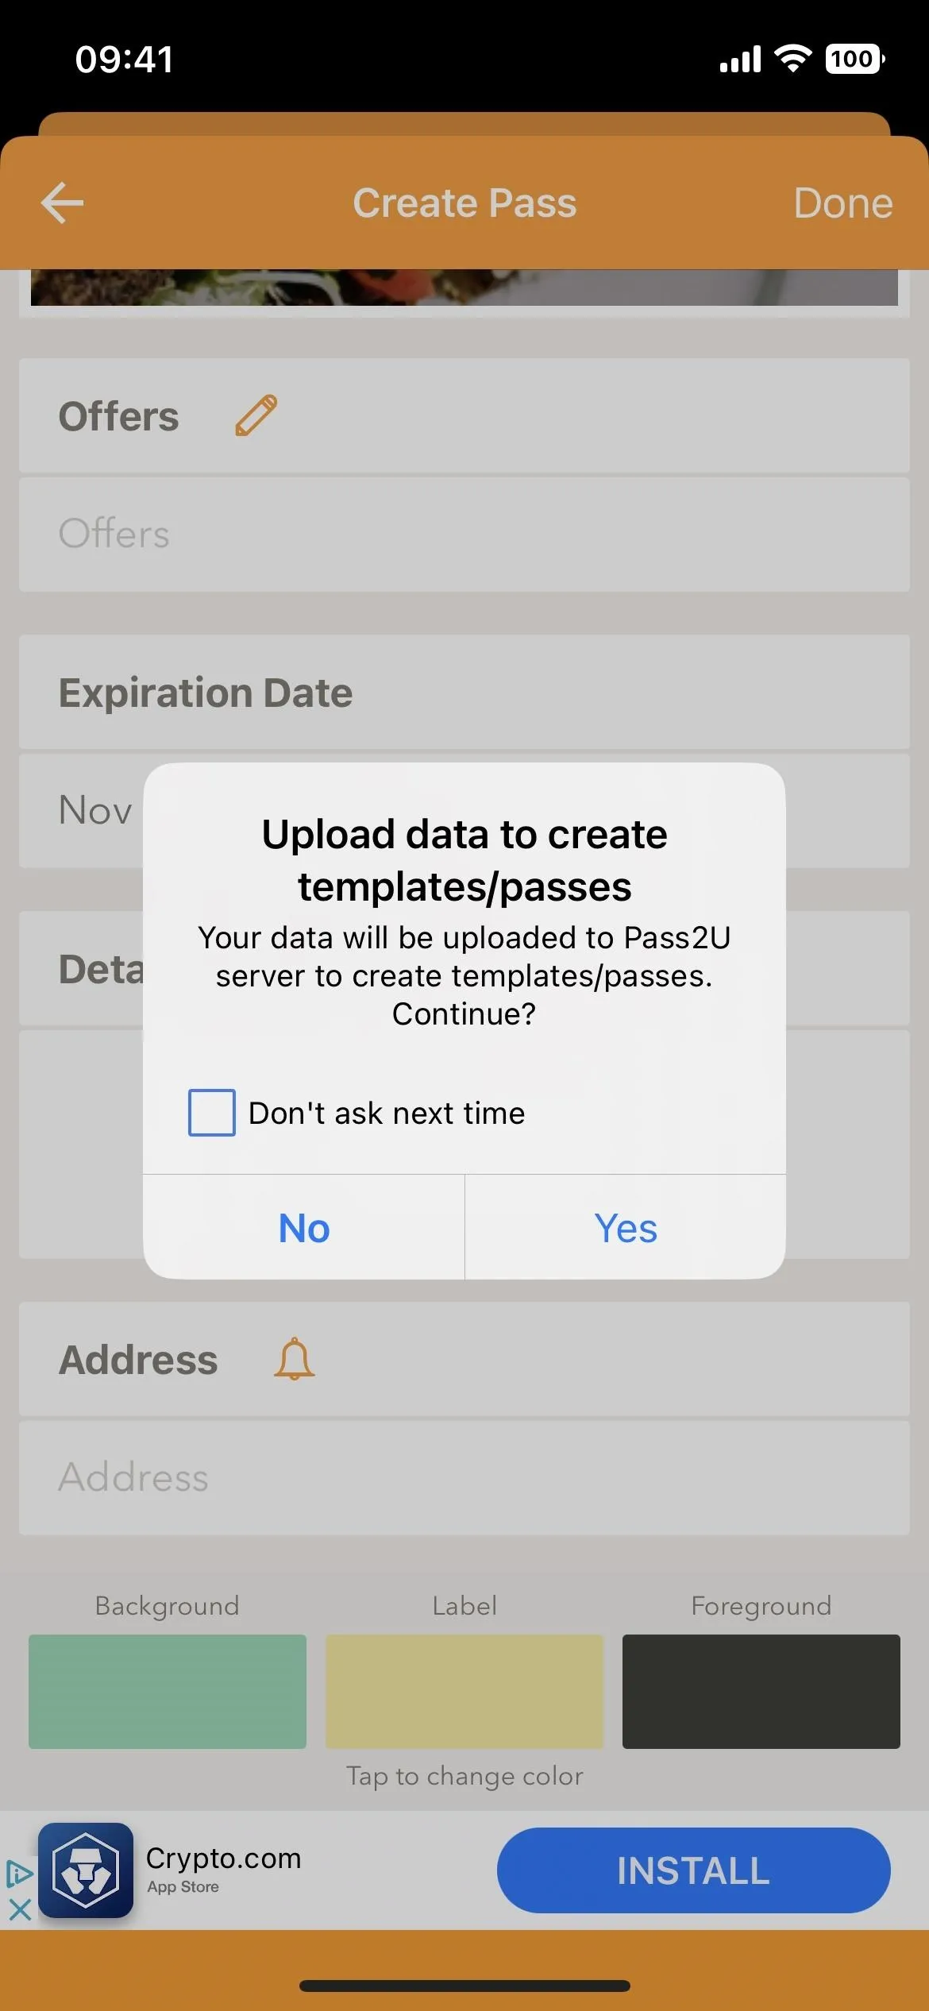Check the Don't ask next time box
This screenshot has width=929, height=2011.
(x=211, y=1113)
